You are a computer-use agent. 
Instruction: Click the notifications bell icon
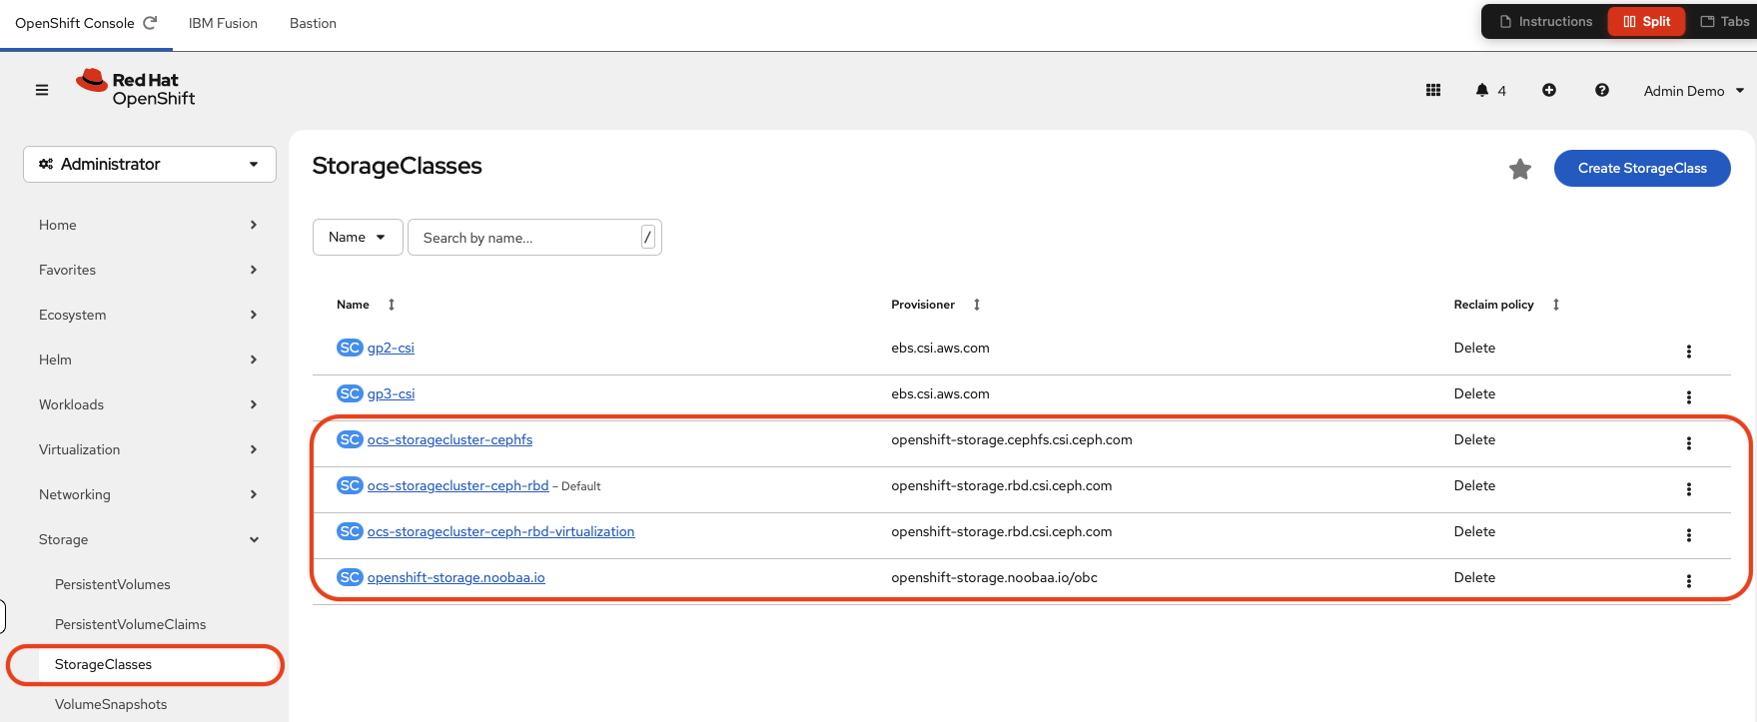pos(1482,90)
